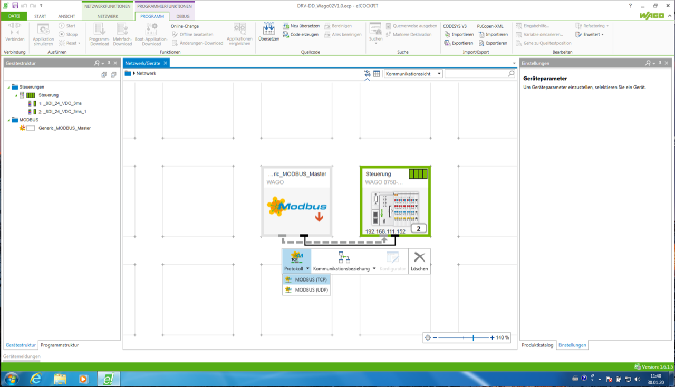
Task: Click the zoom slider handle
Action: (x=474, y=337)
